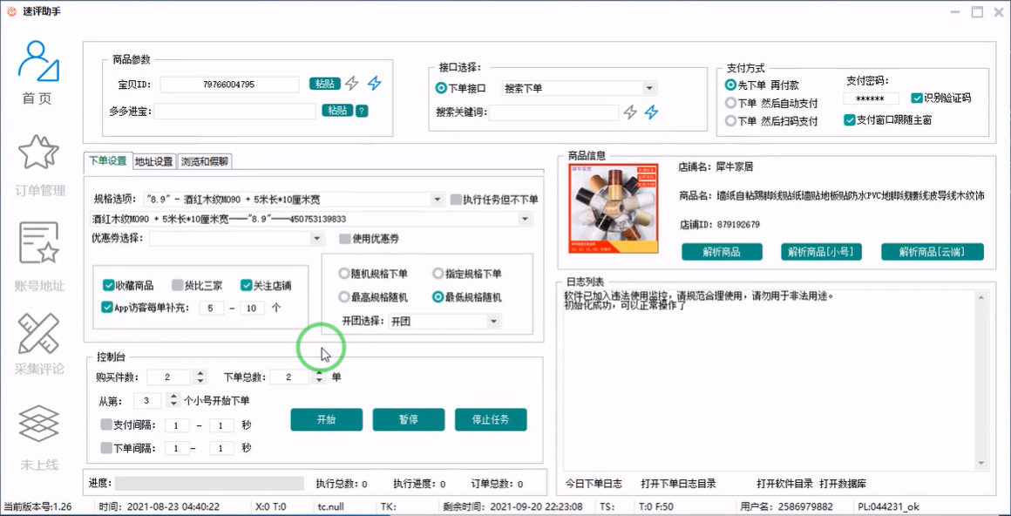This screenshot has height=516, width=1011.
Task: Select 先下单 再付款 payment option
Action: (730, 85)
